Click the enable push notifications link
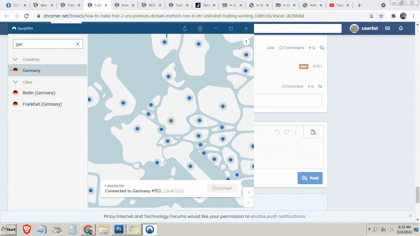The width and height of the screenshot is (420, 236). [x=278, y=216]
